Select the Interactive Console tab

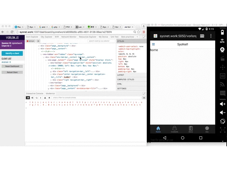tap(35, 93)
